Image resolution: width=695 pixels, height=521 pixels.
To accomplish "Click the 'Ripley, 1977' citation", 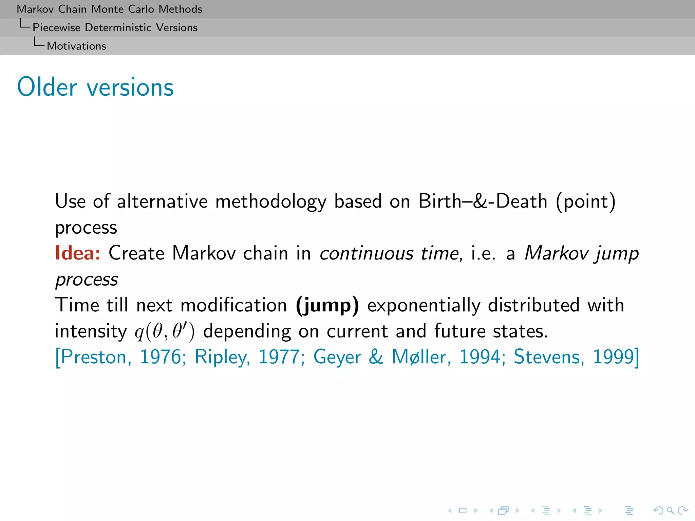I will [x=247, y=357].
